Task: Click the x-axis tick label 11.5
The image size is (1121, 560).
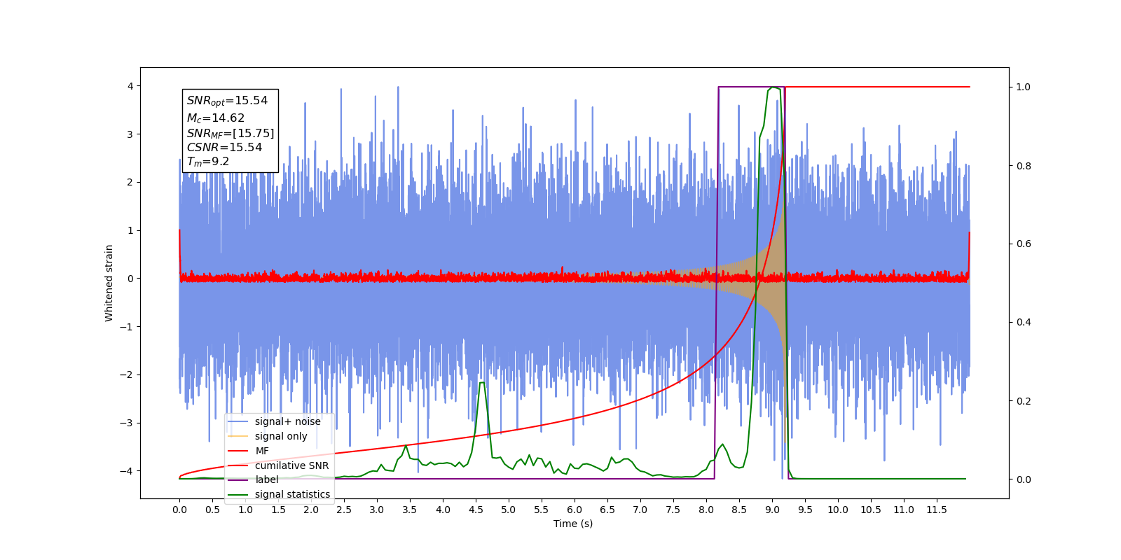Action: pos(937,510)
